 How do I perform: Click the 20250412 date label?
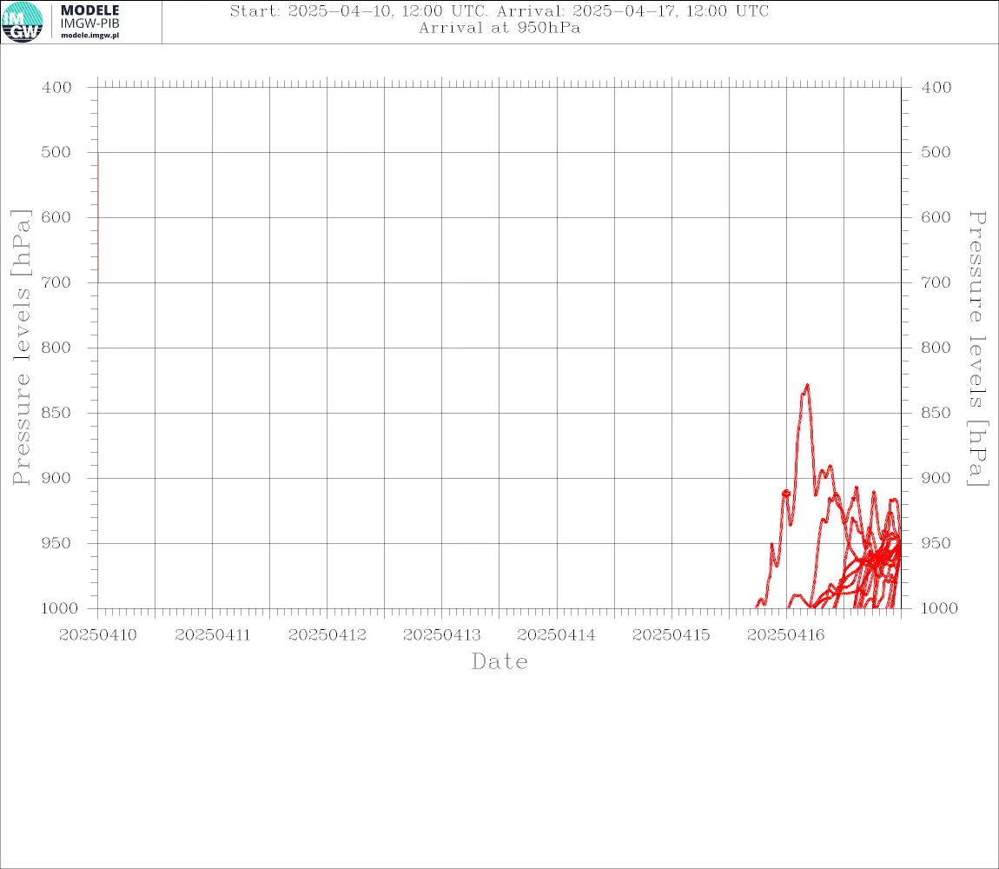coord(327,635)
